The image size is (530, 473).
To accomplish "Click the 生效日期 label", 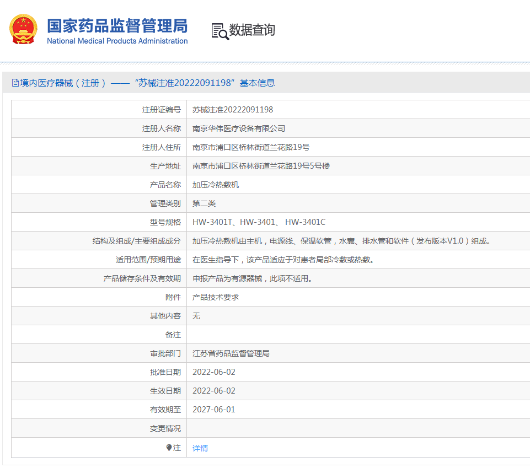I will click(165, 391).
